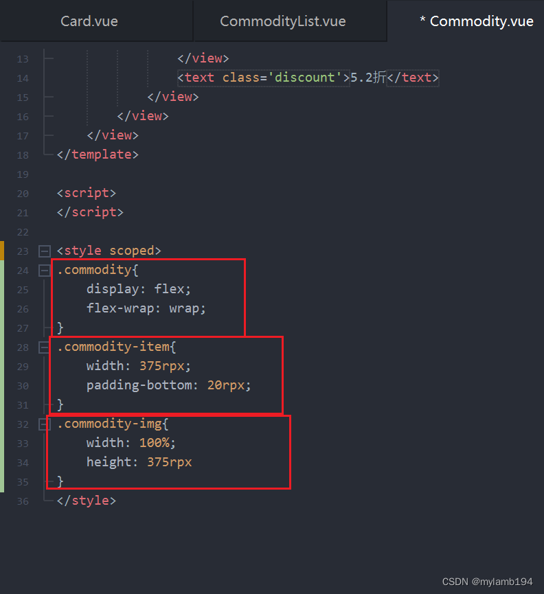The height and width of the screenshot is (594, 544).
Task: Click the closing </style> tag
Action: (87, 501)
